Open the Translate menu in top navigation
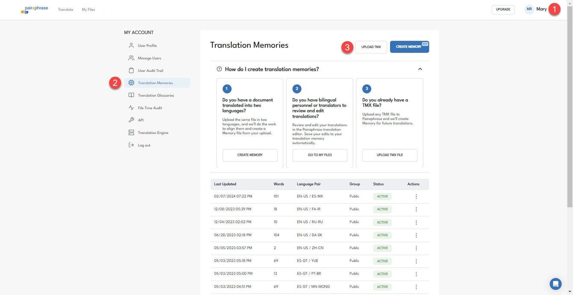The height and width of the screenshot is (295, 573). point(65,9)
